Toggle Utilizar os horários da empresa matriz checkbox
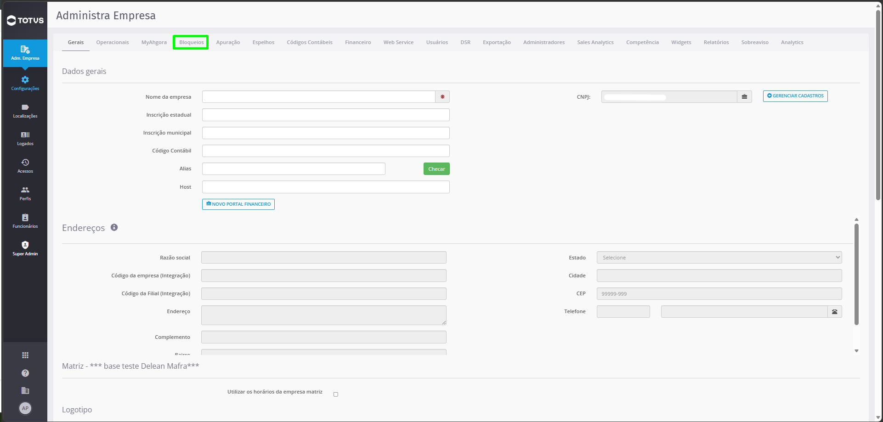The image size is (883, 422). point(336,394)
